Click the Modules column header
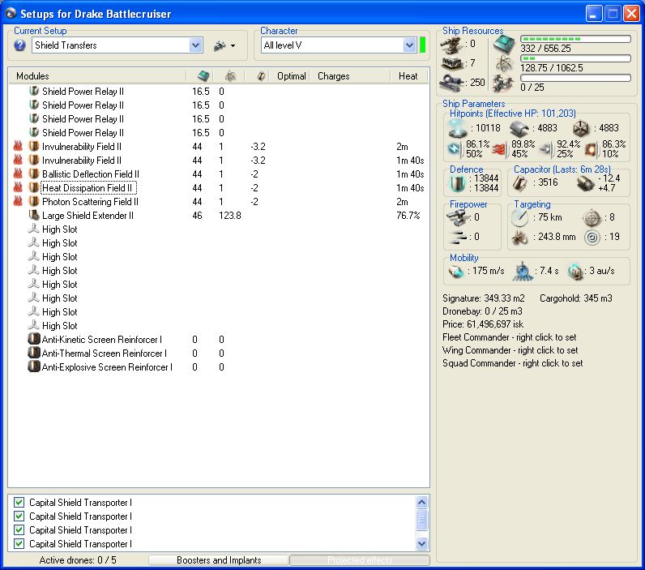Screen dimensions: 645x570 [97, 76]
